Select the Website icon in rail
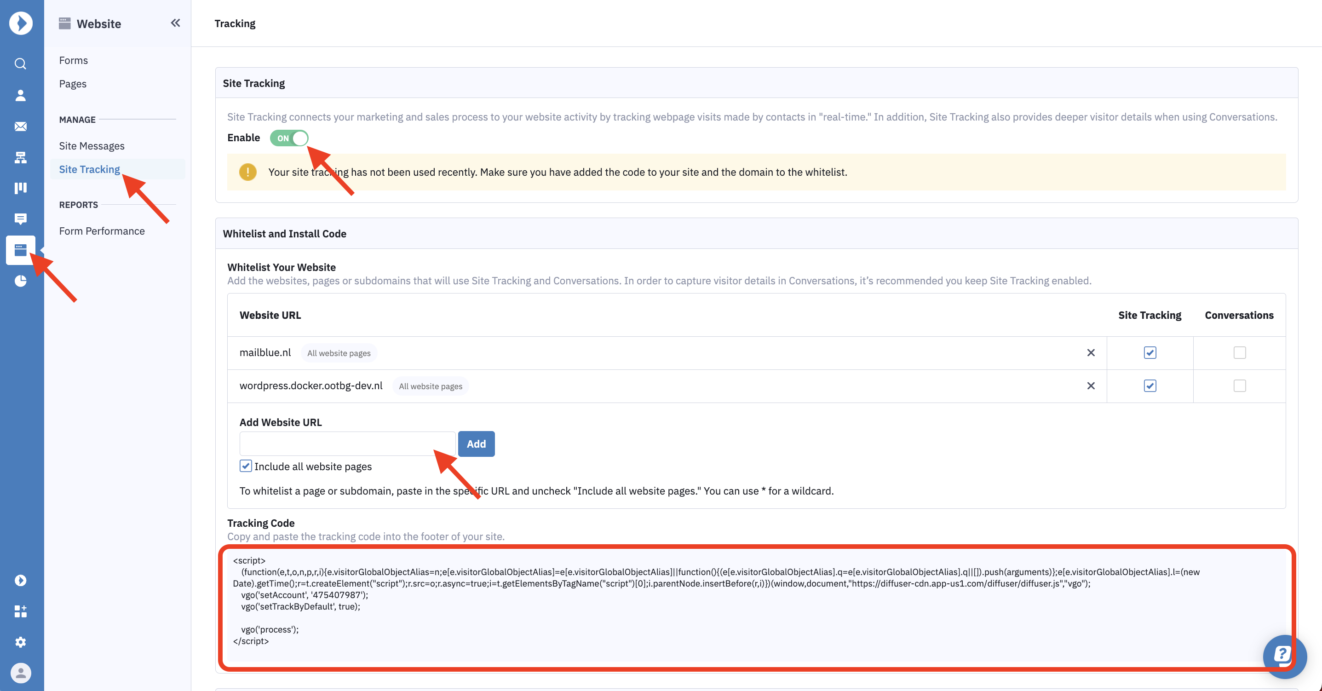The width and height of the screenshot is (1322, 691). point(21,250)
